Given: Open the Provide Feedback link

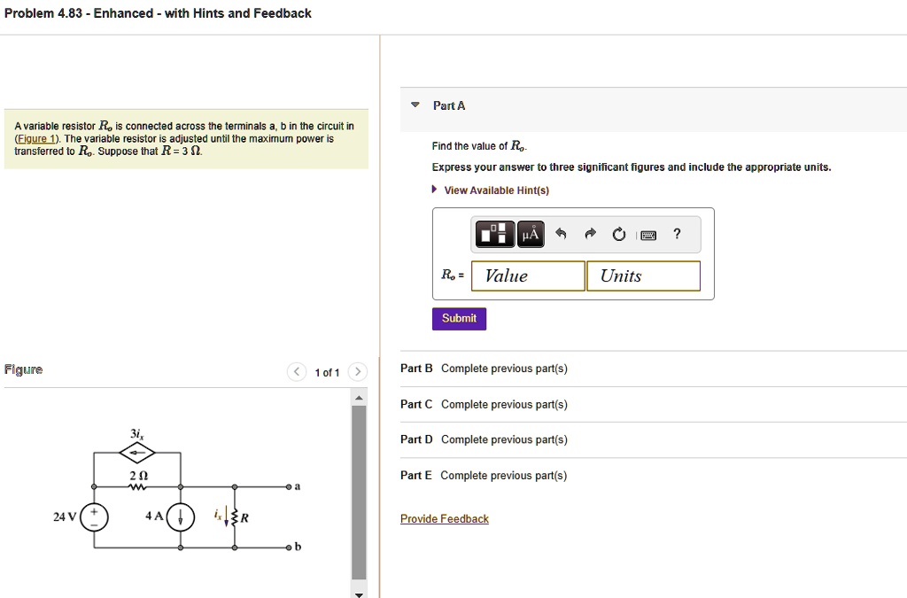Looking at the screenshot, I should click(x=445, y=518).
